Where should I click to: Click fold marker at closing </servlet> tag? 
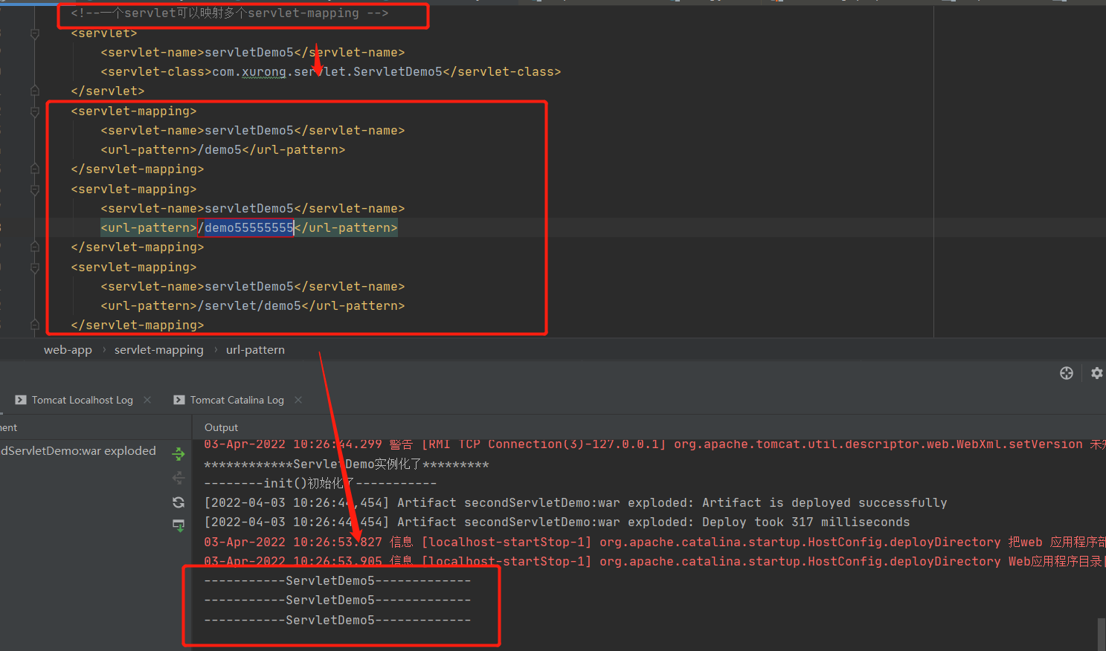coord(34,91)
